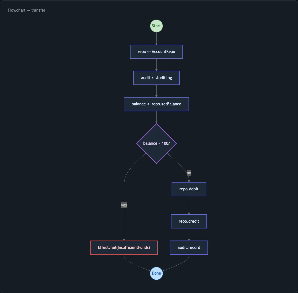Click the Start node
Viewport: 298px width, 293px height.
coord(156,26)
